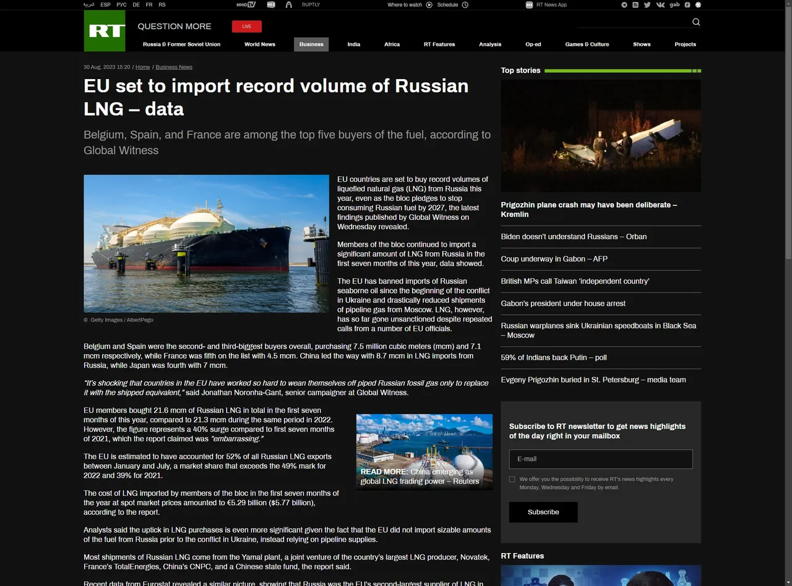Open the Business section tab
This screenshot has height=586, width=792.
pos(311,45)
